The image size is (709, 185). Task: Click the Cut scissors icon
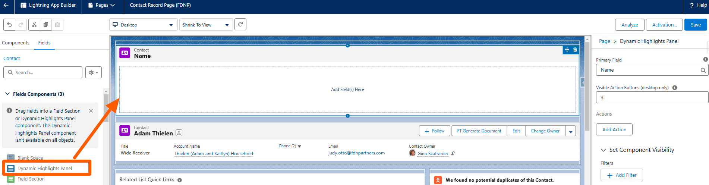tap(34, 25)
